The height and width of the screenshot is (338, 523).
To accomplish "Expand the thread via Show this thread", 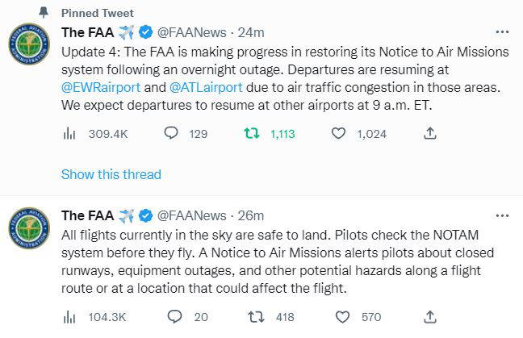I will tap(111, 174).
